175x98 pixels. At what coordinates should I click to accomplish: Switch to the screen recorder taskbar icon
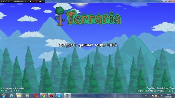[x=51, y=96]
